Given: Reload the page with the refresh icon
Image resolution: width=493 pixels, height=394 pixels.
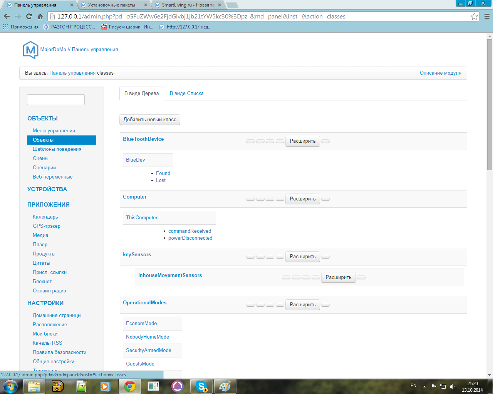Looking at the screenshot, I should [x=29, y=16].
